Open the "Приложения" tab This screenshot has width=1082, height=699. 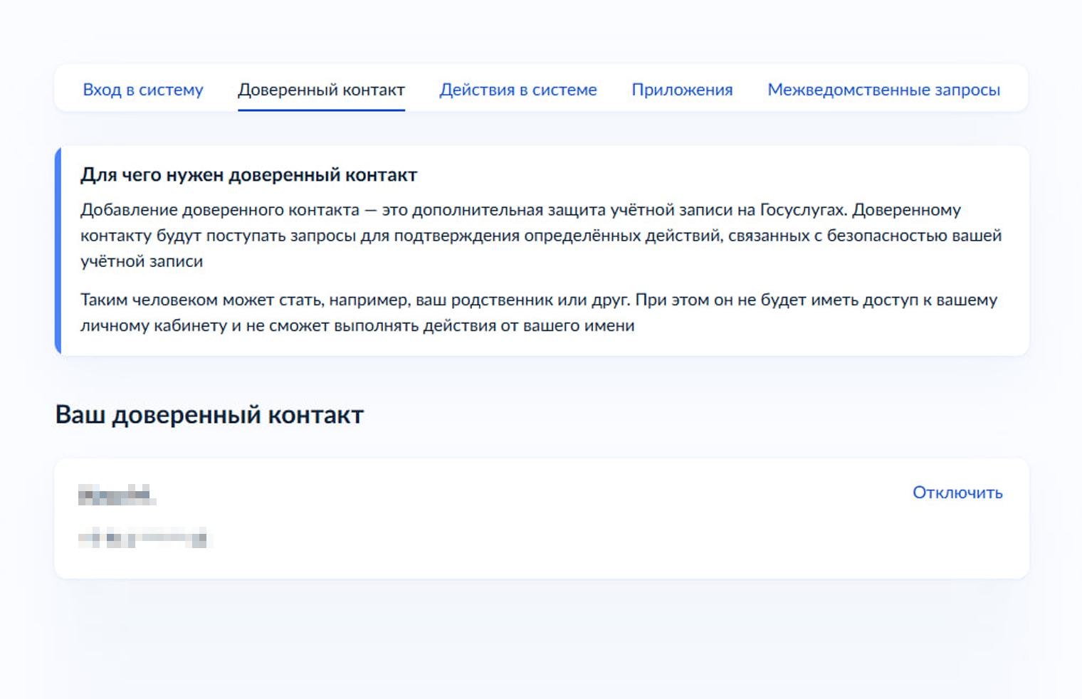pyautogui.click(x=682, y=90)
